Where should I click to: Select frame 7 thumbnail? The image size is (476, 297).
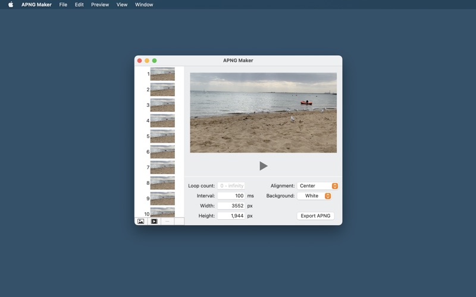(x=162, y=168)
